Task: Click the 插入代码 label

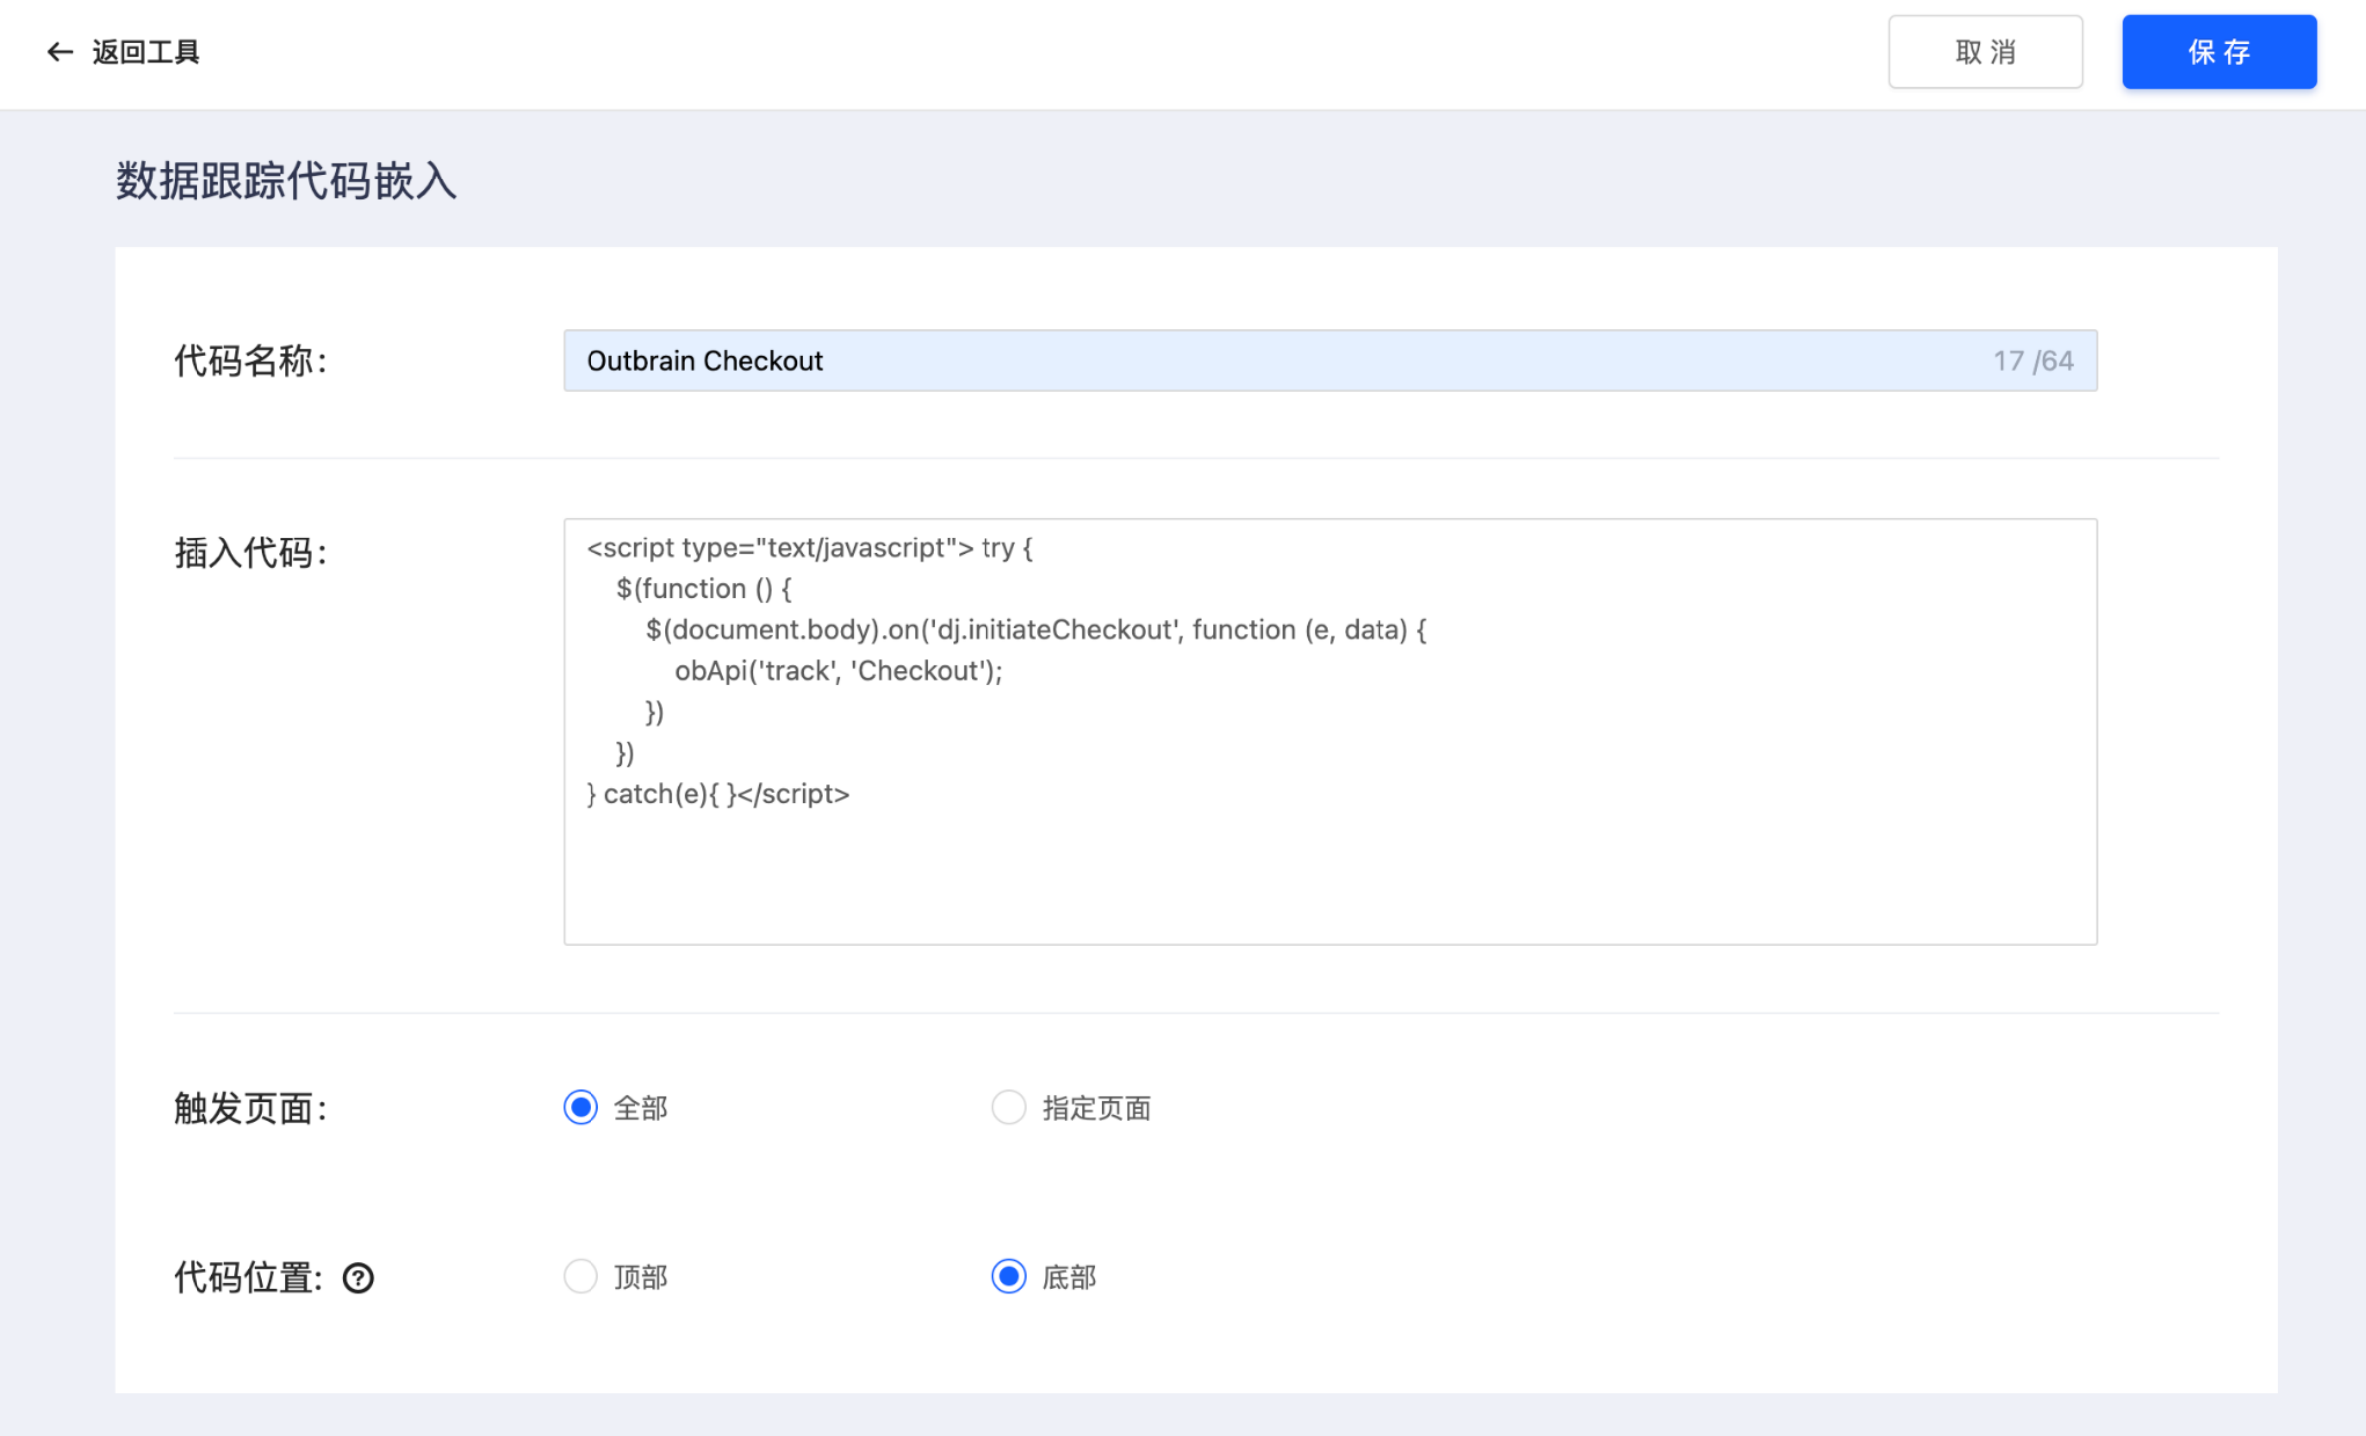Action: coord(251,552)
